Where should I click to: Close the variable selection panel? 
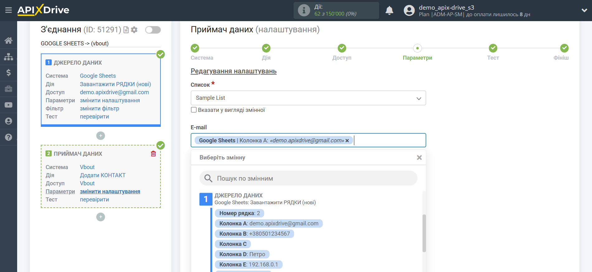point(419,158)
